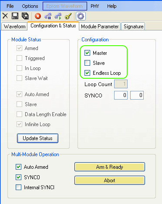Click the Multi-Module Operation group label
Screen dimensions: 162x204
pos(35,154)
